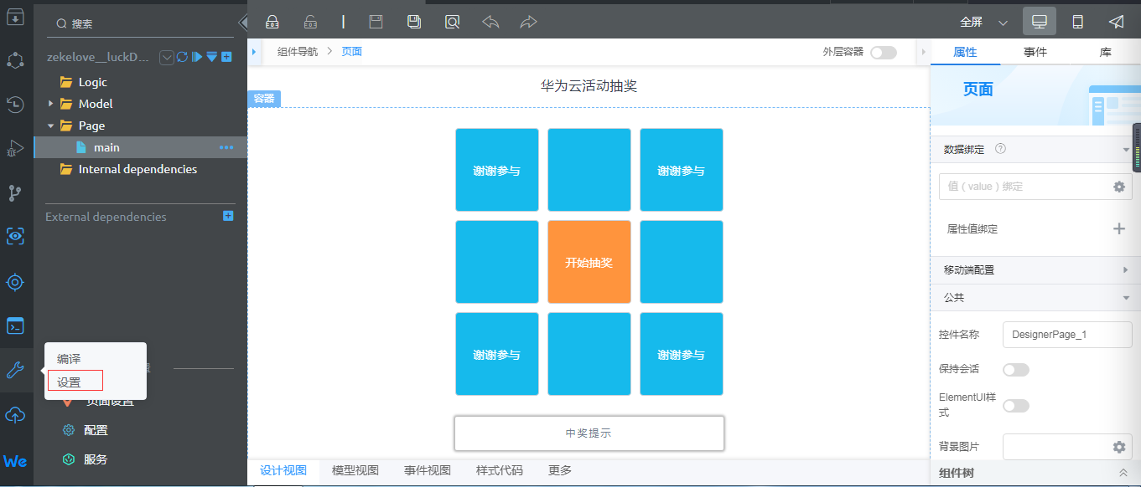Image resolution: width=1141 pixels, height=487 pixels.
Task: Open background image settings gear
Action: [1118, 447]
